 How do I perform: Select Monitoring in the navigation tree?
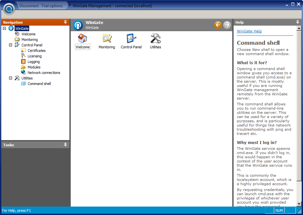30,40
